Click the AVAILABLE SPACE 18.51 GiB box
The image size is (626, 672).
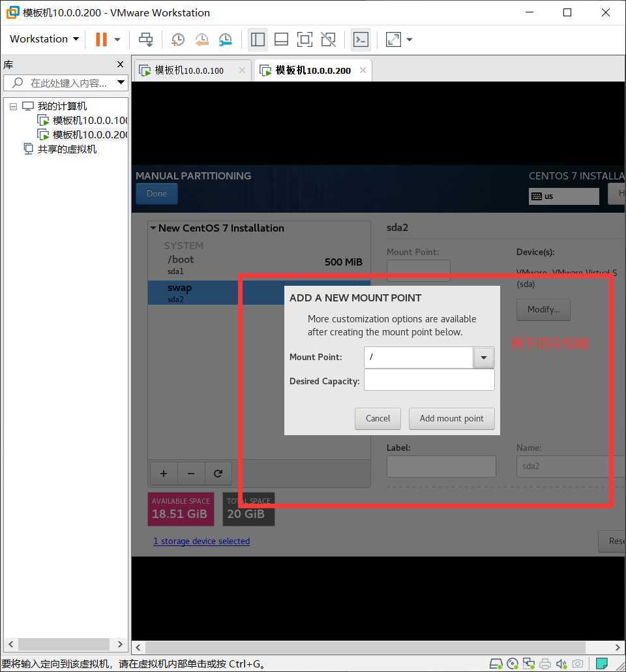pyautogui.click(x=181, y=509)
